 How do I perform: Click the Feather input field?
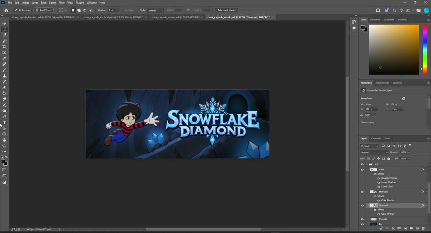pos(114,10)
